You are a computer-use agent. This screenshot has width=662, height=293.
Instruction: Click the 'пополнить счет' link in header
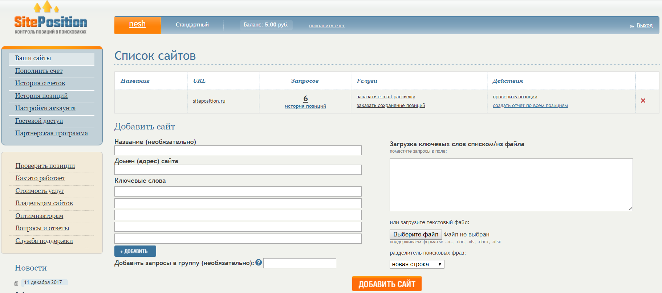(x=326, y=26)
